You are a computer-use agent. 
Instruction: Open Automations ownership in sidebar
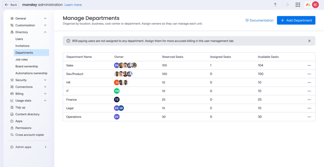click(x=31, y=73)
